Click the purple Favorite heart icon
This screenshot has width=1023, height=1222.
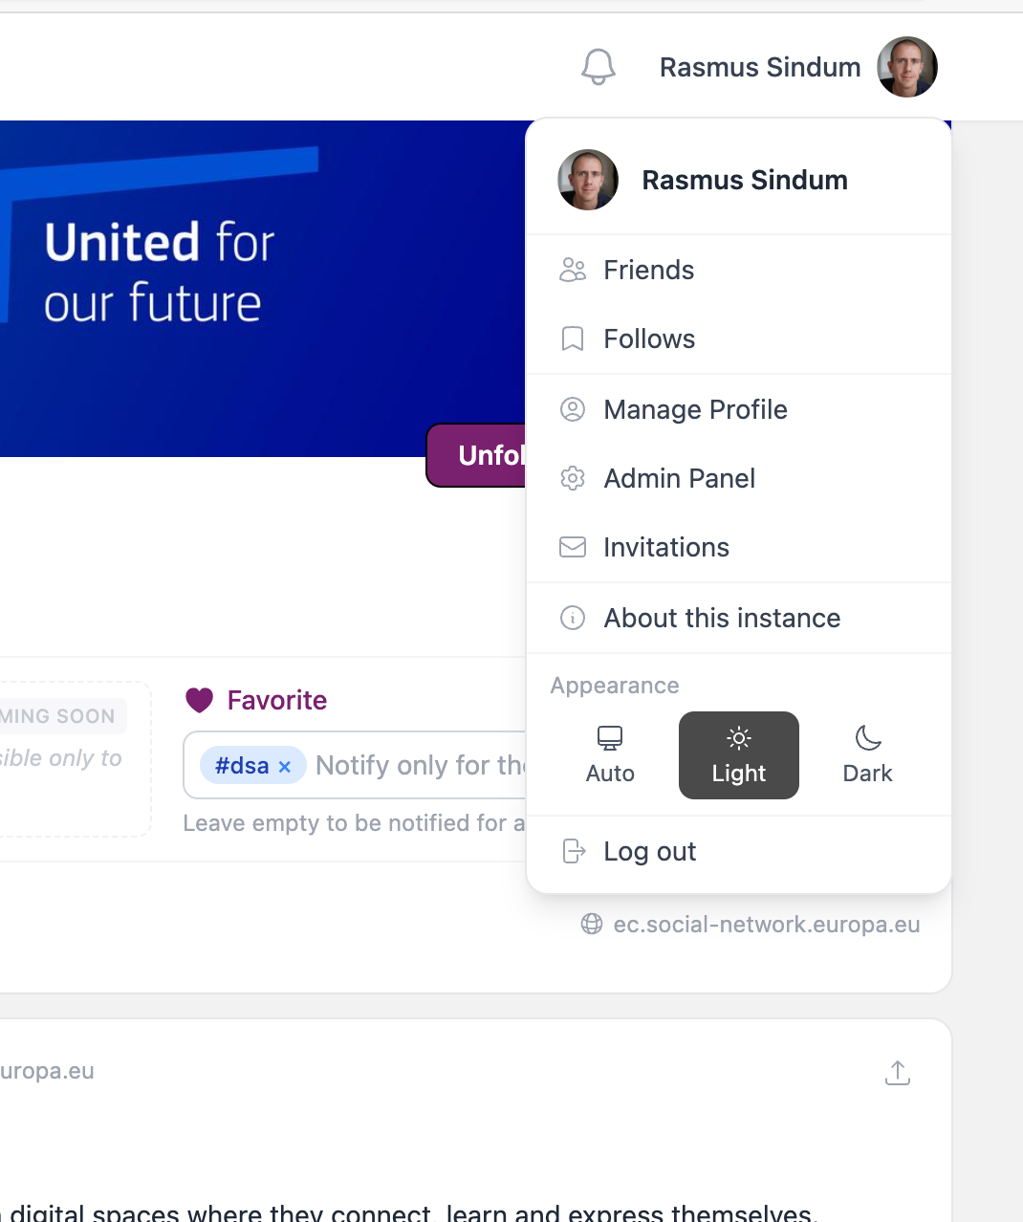(x=199, y=701)
